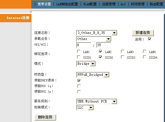This screenshot has height=122, width=165.
Task: Check the LAN4 binding checkbox
Action: pos(145,51)
